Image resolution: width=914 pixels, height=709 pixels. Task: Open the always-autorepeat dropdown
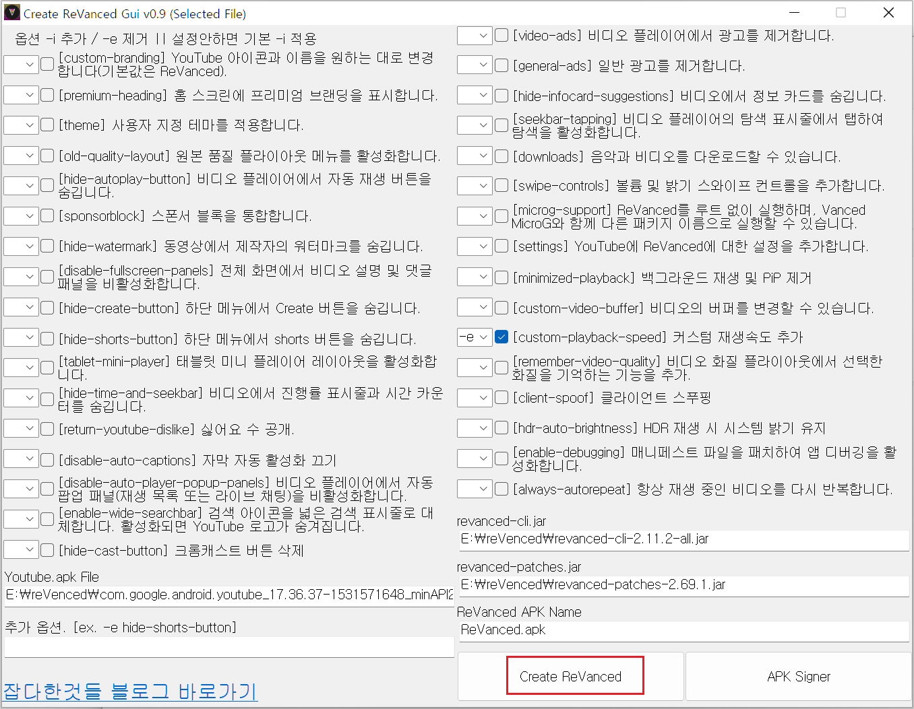pos(475,489)
